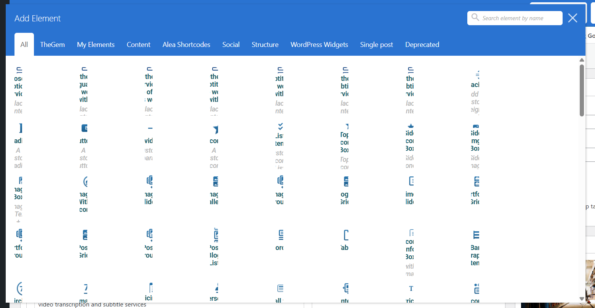
Task: Select the Structure tab
Action: (x=265, y=44)
